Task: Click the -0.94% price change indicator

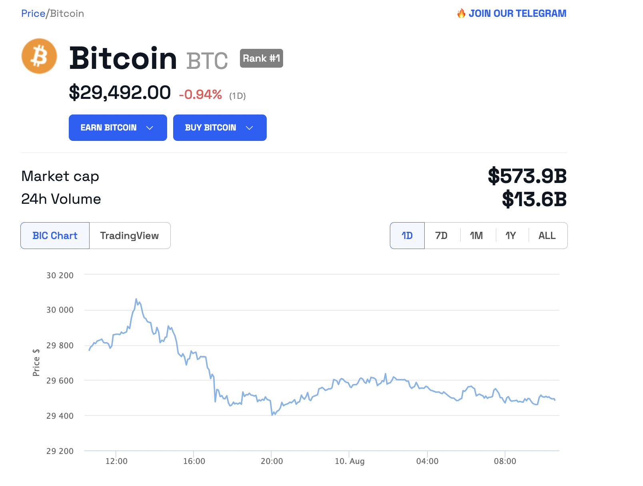Action: [200, 94]
